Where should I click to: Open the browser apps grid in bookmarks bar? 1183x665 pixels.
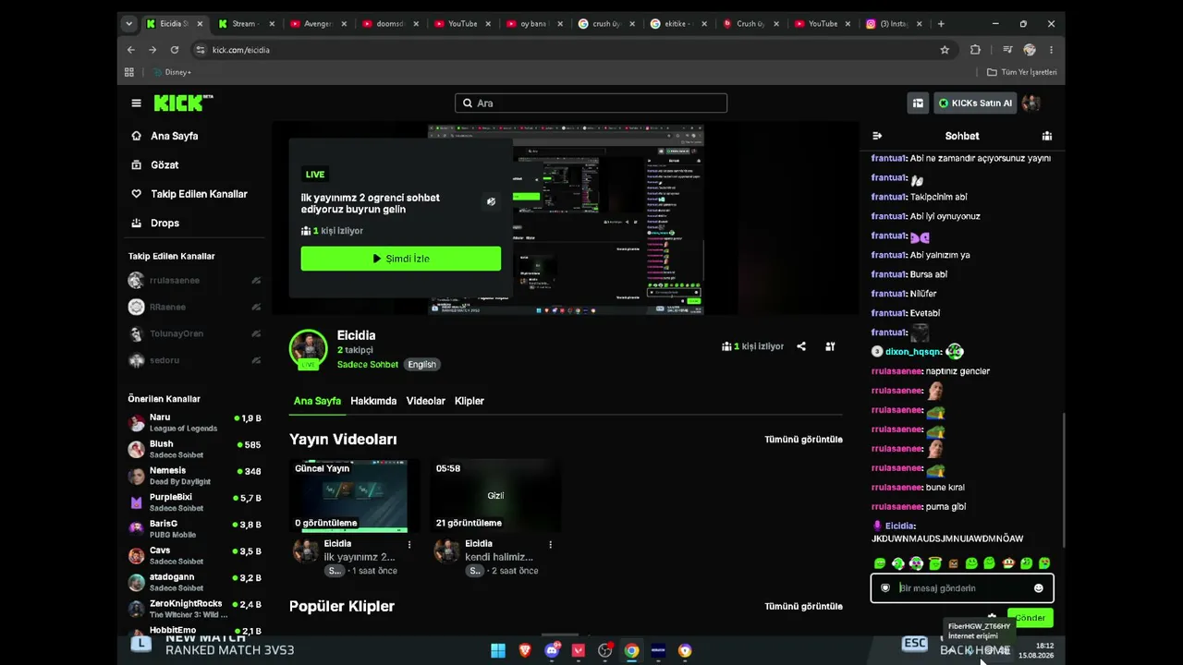(x=129, y=72)
